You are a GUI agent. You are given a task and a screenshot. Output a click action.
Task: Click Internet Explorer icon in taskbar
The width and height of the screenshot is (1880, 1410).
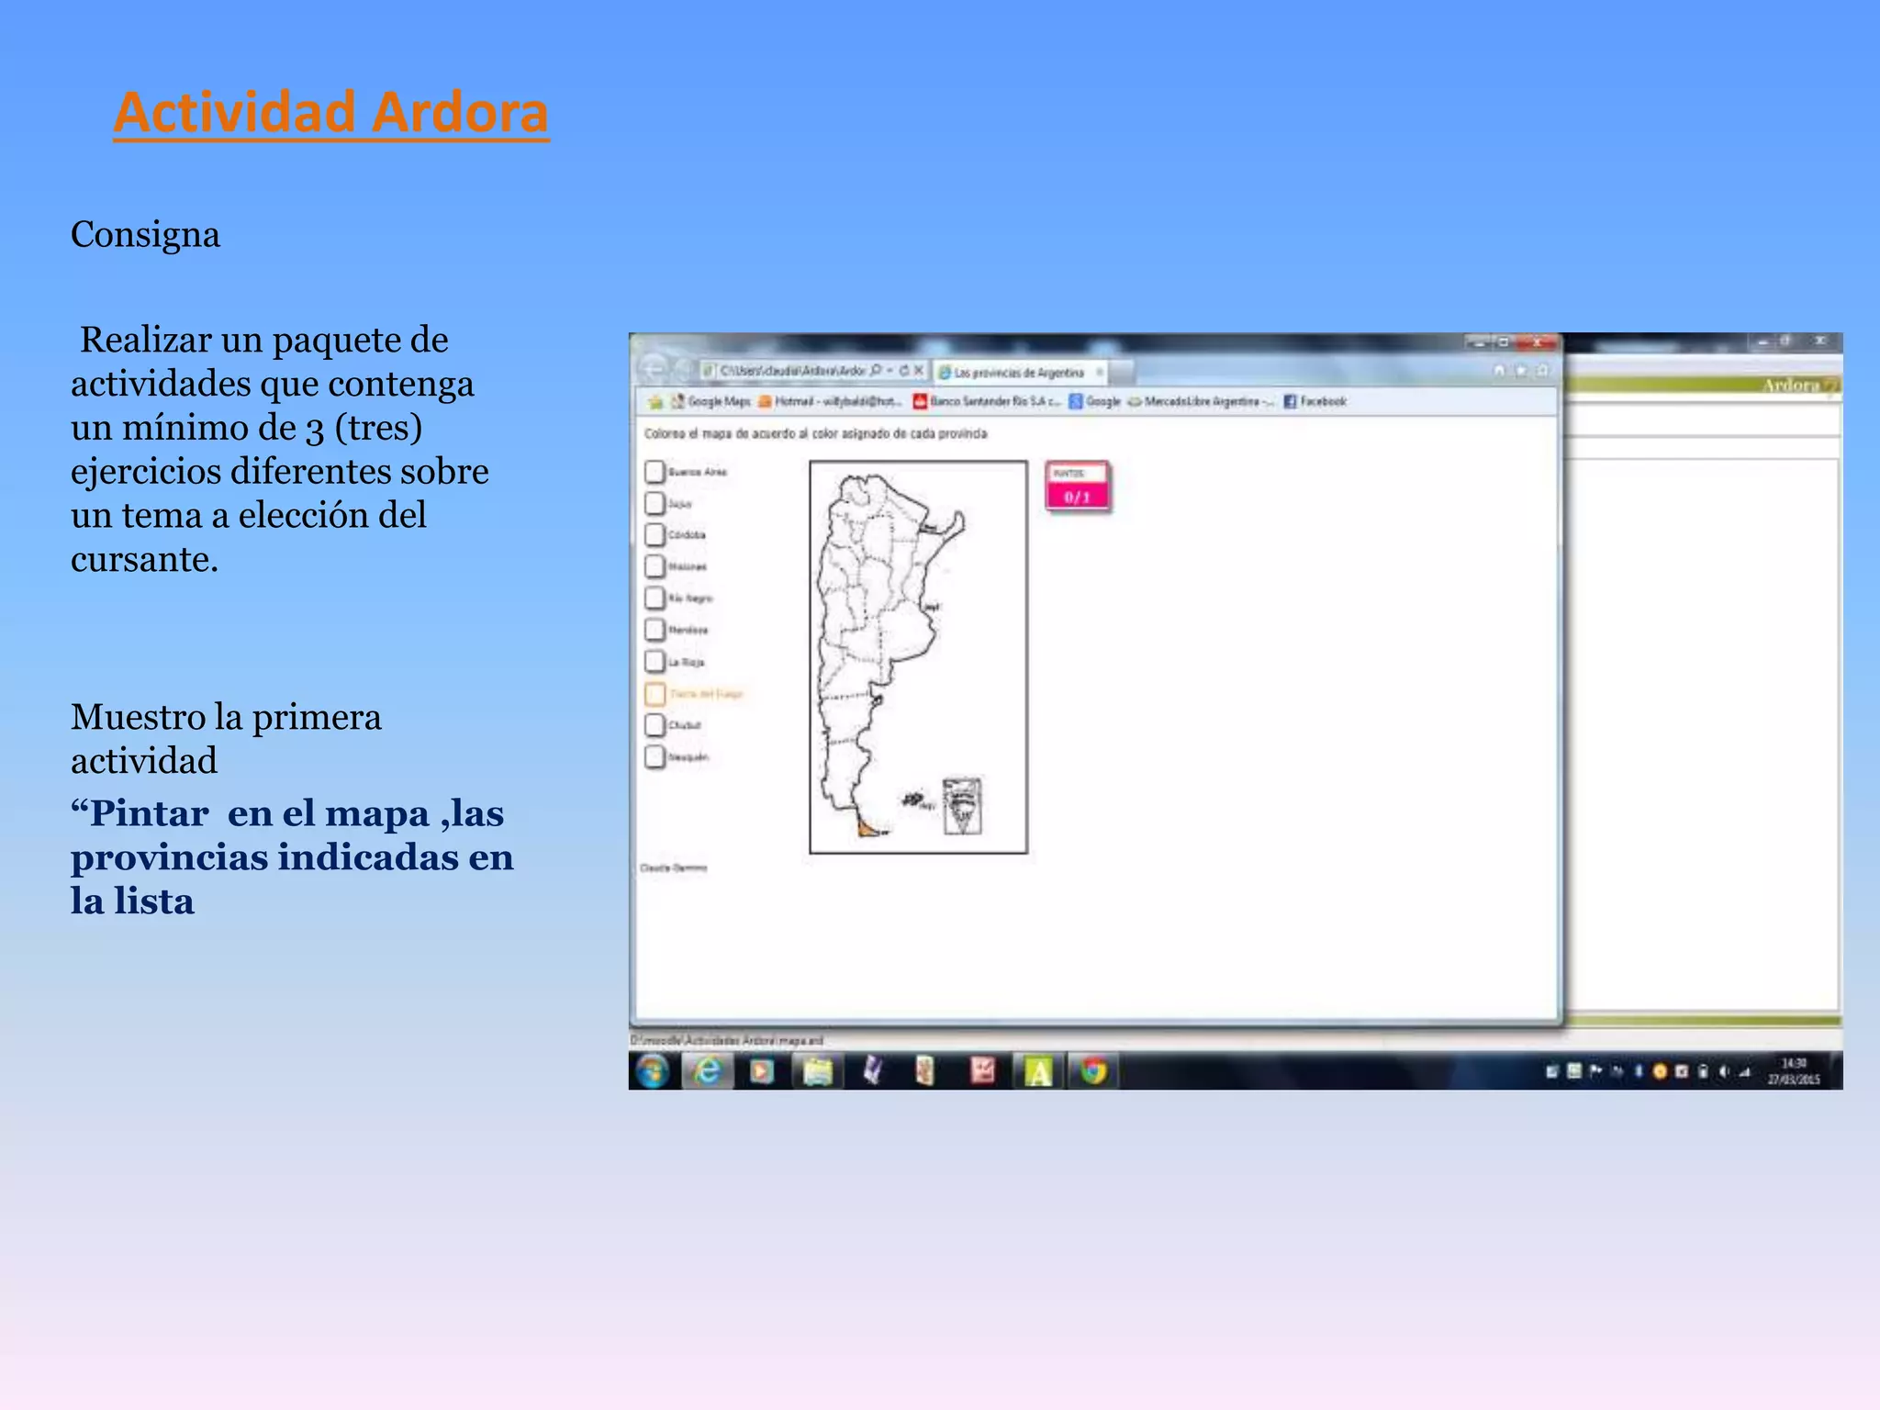(x=708, y=1071)
